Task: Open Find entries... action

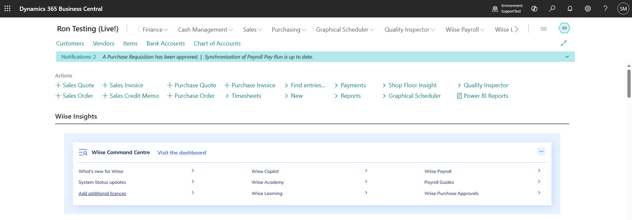Action: 305,85
